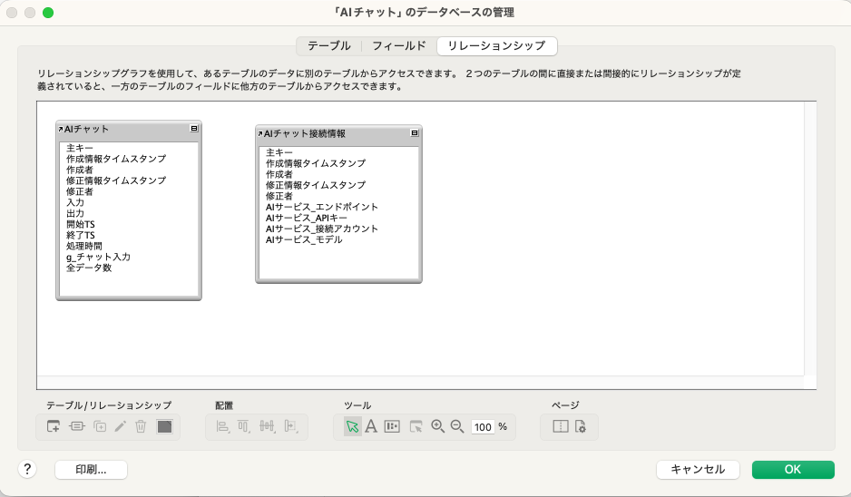Open the distribute horizontally dropdown
This screenshot has height=497, width=851.
pyautogui.click(x=267, y=426)
